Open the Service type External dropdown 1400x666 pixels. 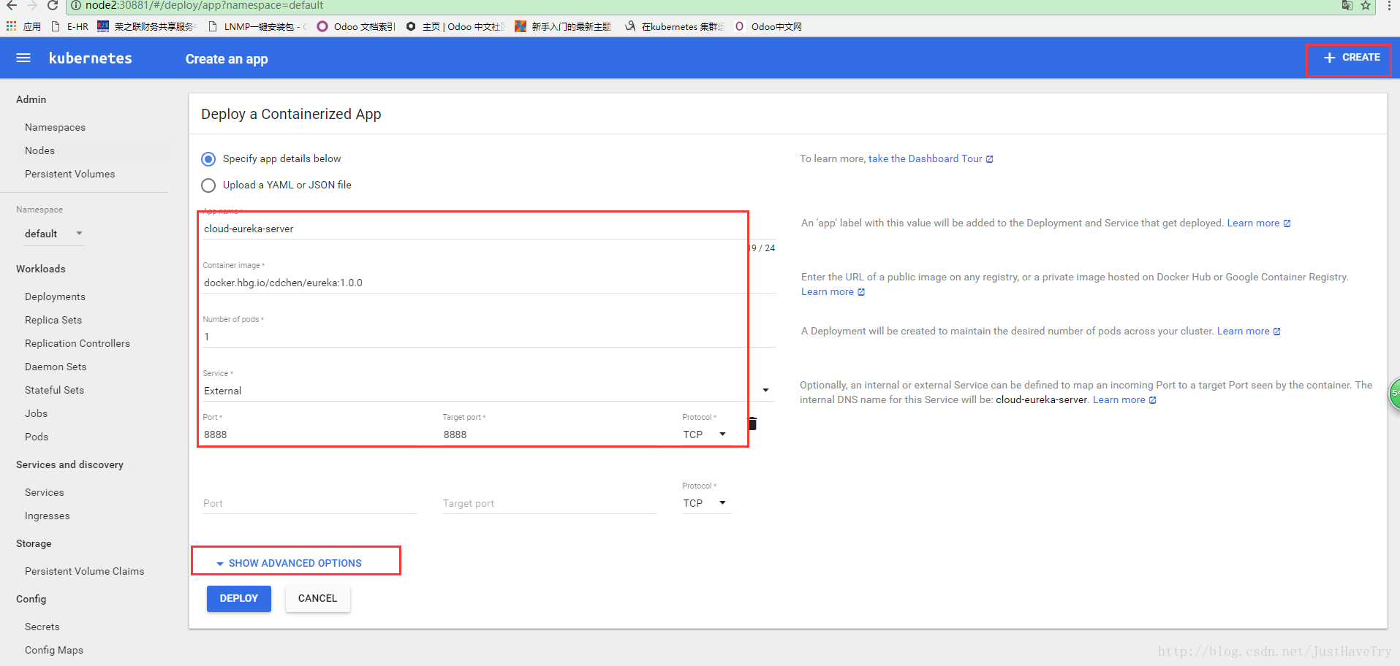(488, 391)
